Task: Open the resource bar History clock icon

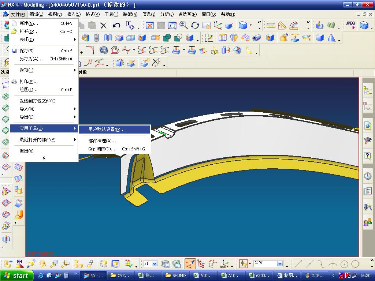Action: click(367, 176)
